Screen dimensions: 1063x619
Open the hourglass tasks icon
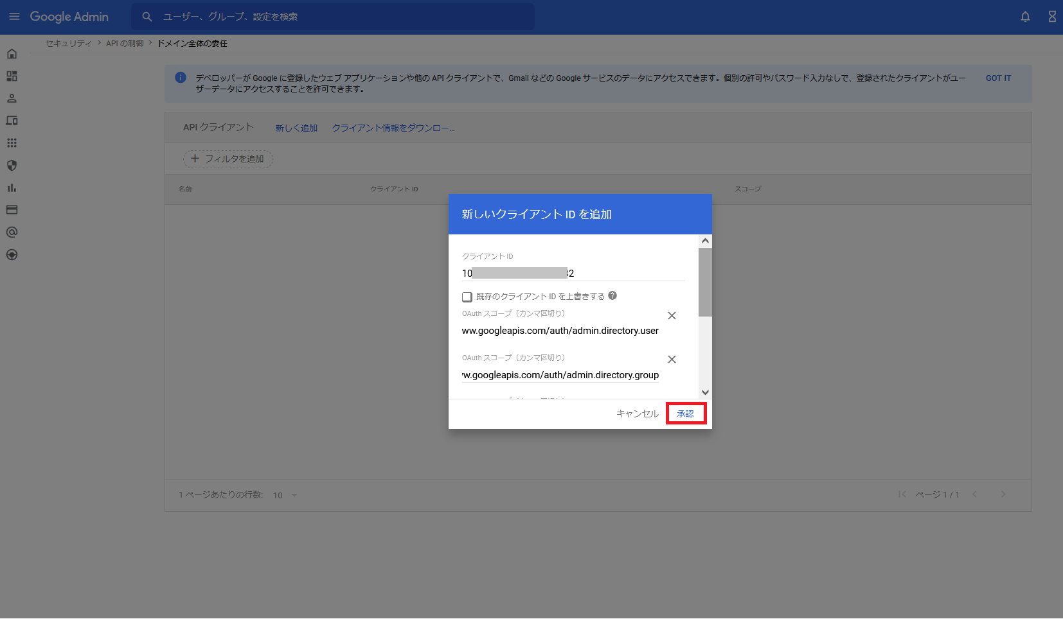(x=1052, y=17)
